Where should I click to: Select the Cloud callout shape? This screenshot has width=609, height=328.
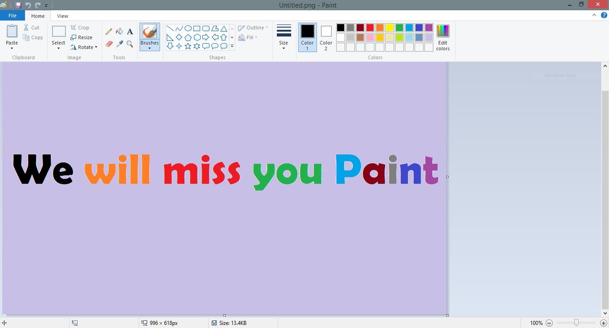pyautogui.click(x=224, y=46)
